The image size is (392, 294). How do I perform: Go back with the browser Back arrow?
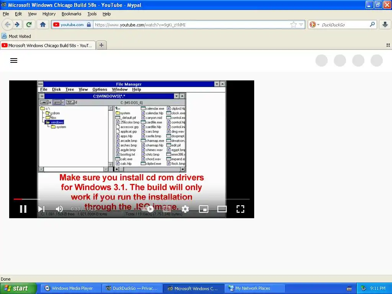click(7, 24)
